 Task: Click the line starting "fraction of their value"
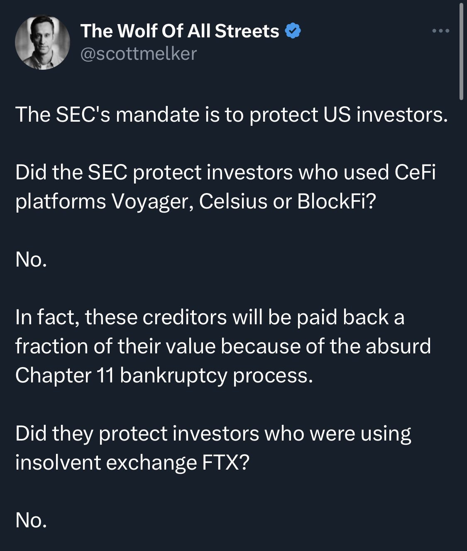click(223, 346)
